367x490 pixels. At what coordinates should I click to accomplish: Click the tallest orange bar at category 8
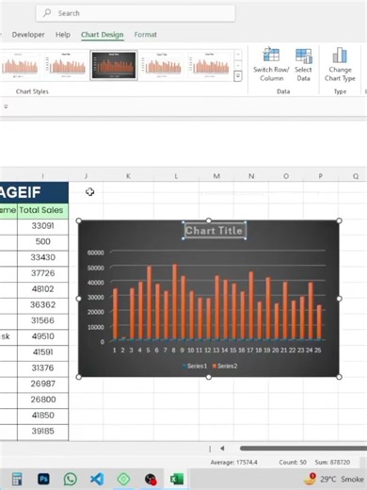tap(175, 302)
